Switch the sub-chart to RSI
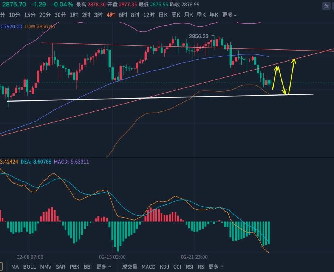The height and width of the screenshot is (272, 334). coord(189,267)
